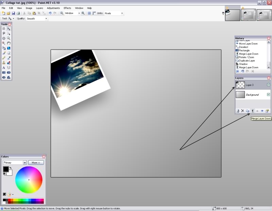The height and width of the screenshot is (211, 272).
Task: Select the Zoom tool in Tools panel
Action: point(9,38)
